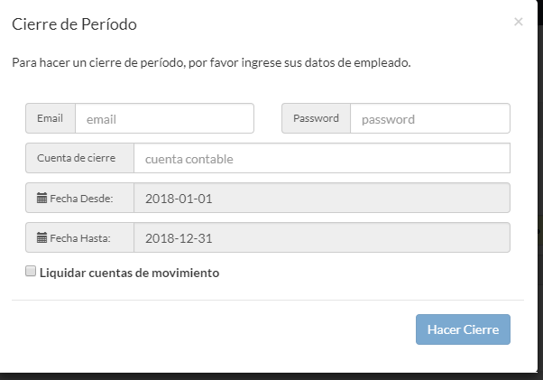Submit with the Hacer Cierre button
Image resolution: width=543 pixels, height=380 pixels.
pyautogui.click(x=463, y=329)
